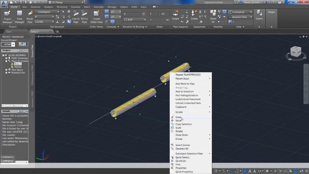This screenshot has width=309, height=174.
Task: Collapse the ACME REFINING root node
Action: pos(3,55)
